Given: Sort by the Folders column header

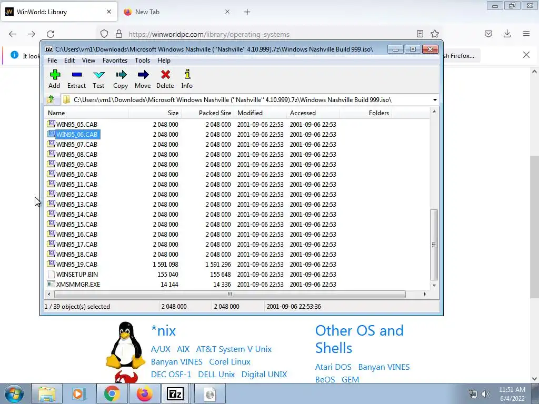Looking at the screenshot, I should pyautogui.click(x=365, y=113).
